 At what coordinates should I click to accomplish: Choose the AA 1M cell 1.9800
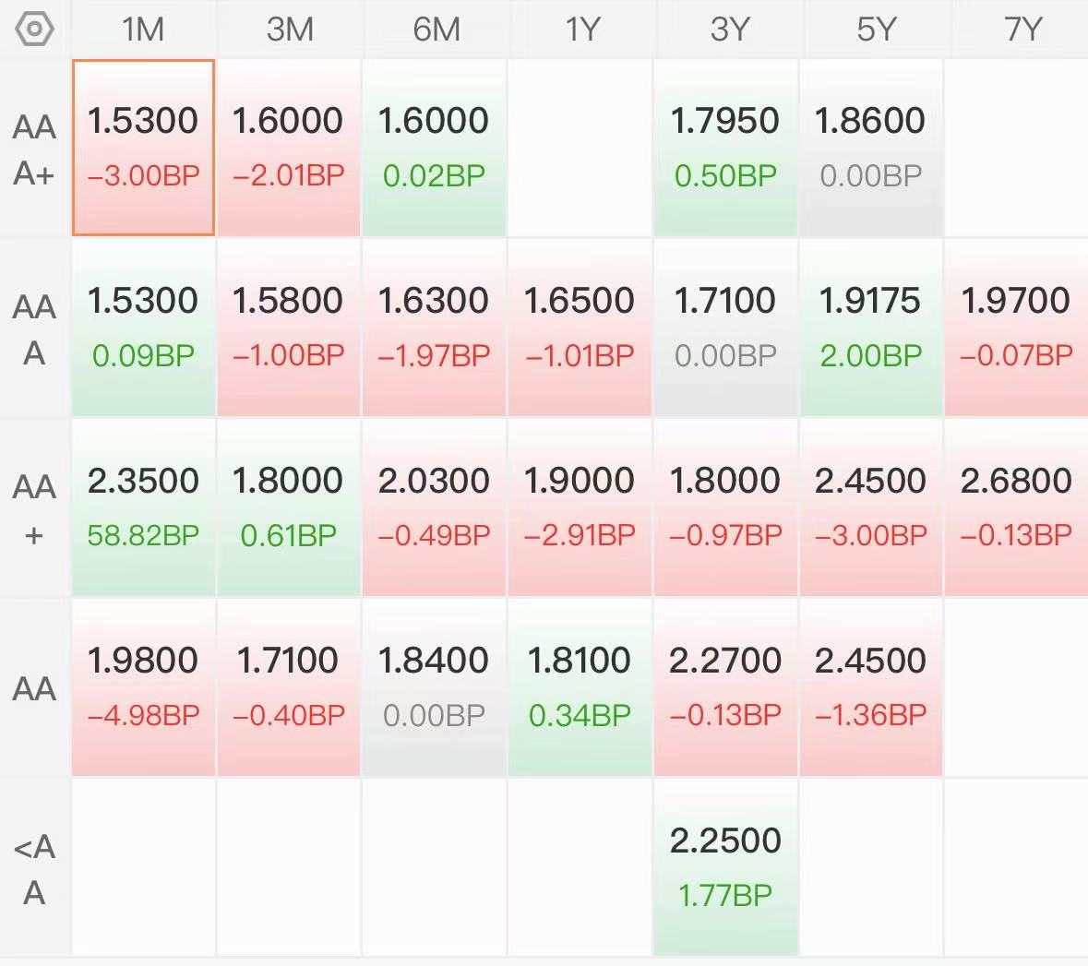[x=143, y=687]
